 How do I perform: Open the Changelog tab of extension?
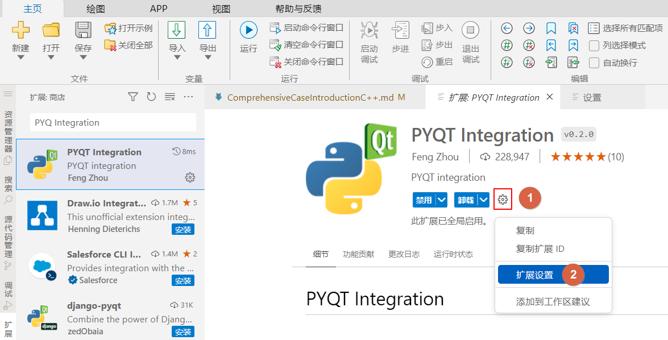(x=404, y=254)
